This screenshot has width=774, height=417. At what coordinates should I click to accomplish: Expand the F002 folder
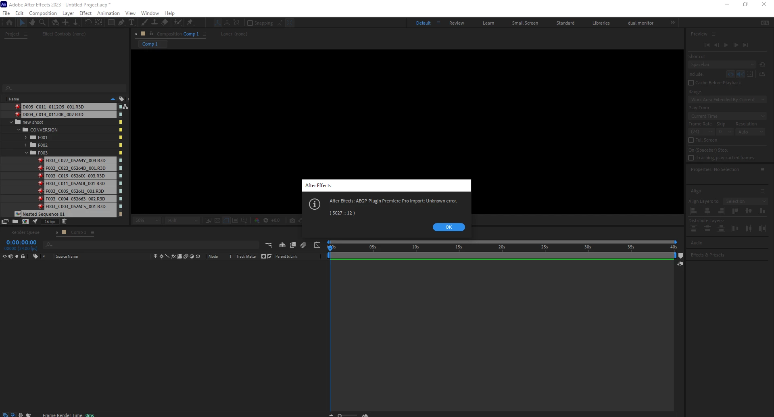coord(26,145)
